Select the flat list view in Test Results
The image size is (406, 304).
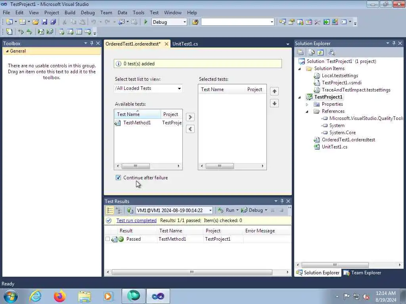110,210
